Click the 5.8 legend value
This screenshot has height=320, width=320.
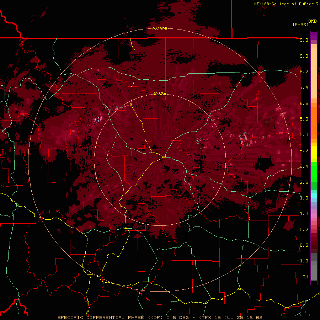(x=304, y=119)
